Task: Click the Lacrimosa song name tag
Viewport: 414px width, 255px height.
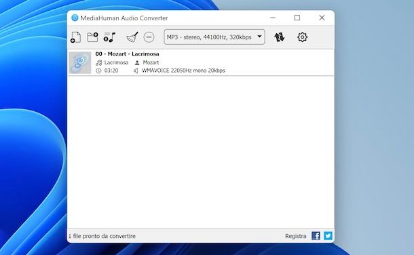Action: (x=116, y=62)
